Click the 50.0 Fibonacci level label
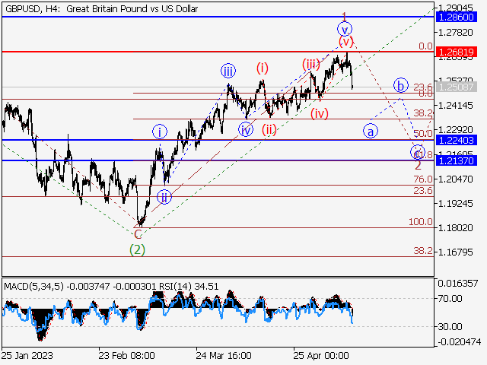The image size is (487, 365). click(423, 134)
